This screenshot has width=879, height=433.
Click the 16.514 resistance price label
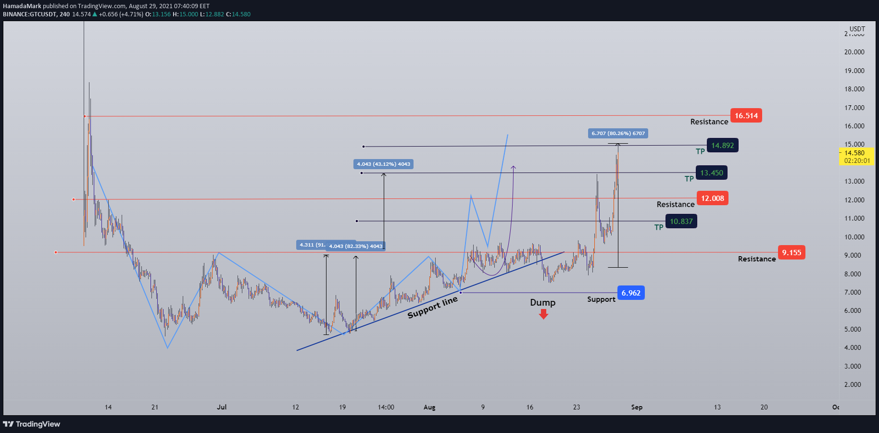[746, 116]
